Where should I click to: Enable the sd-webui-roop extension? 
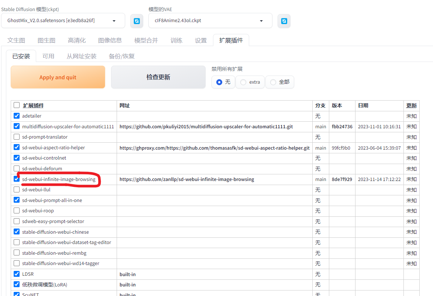click(x=17, y=210)
